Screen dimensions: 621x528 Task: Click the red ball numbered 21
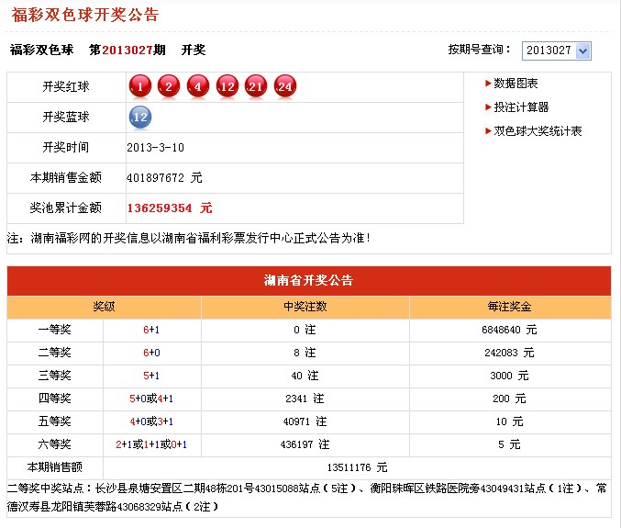coord(256,86)
